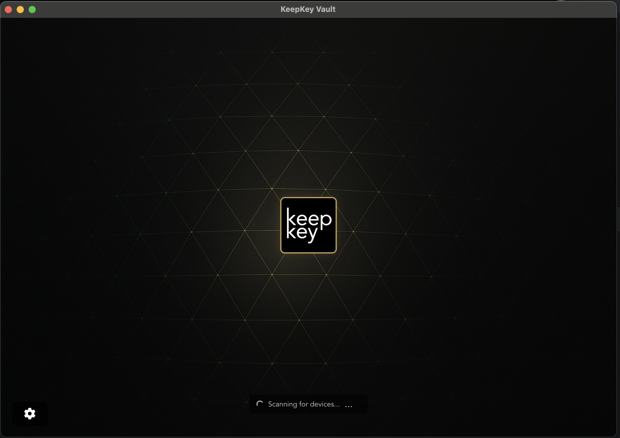Select the title bar of KeepKey Vault
This screenshot has height=438, width=620.
click(x=308, y=9)
